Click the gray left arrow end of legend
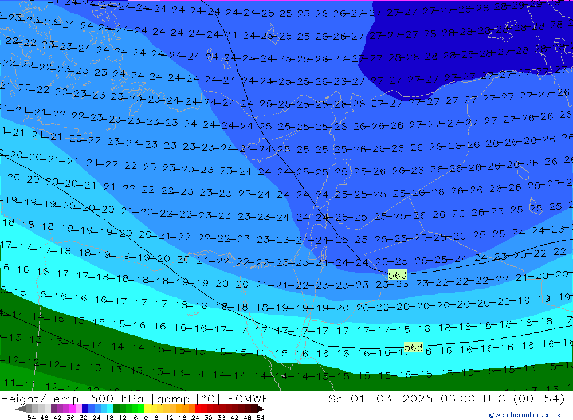This screenshot has height=420, width=573. (x=21, y=409)
